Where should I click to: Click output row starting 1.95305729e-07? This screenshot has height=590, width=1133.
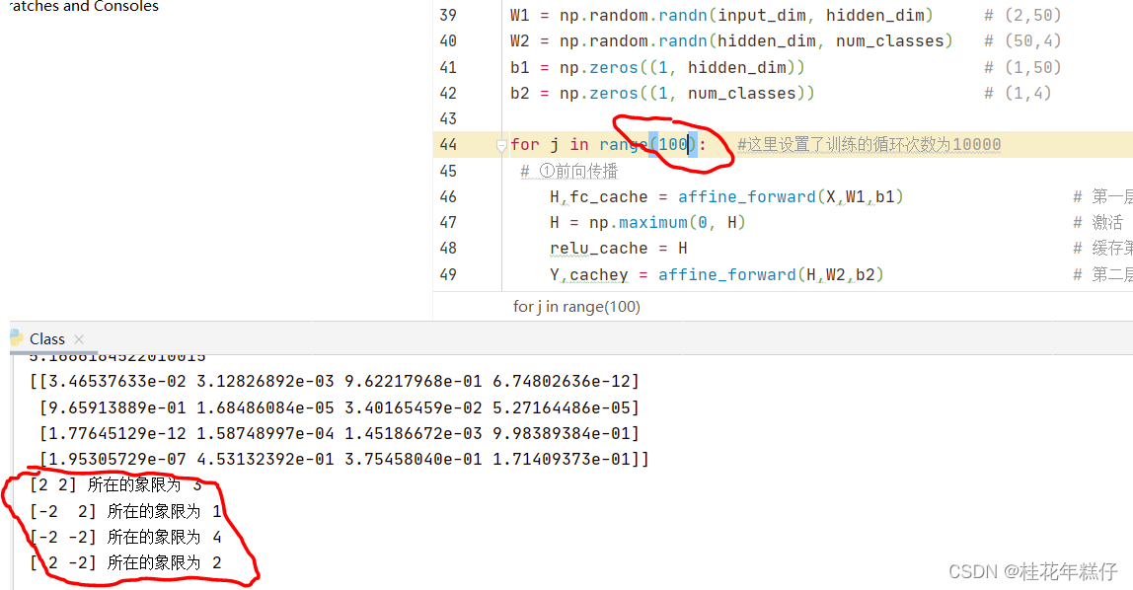(x=344, y=460)
